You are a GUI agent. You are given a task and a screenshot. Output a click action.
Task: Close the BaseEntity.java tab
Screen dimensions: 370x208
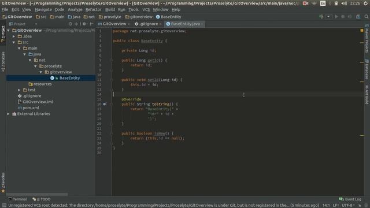202,24
